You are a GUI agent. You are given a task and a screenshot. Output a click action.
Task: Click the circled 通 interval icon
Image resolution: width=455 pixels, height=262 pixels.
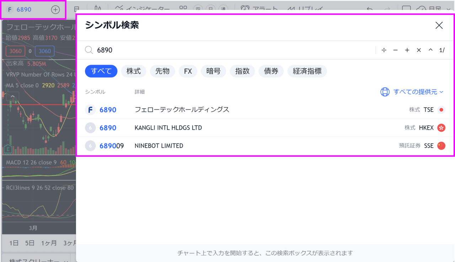223,9
